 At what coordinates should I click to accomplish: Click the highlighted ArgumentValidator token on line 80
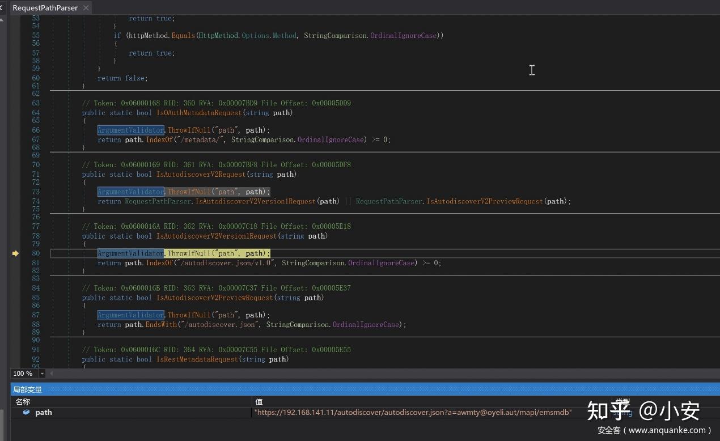[130, 253]
